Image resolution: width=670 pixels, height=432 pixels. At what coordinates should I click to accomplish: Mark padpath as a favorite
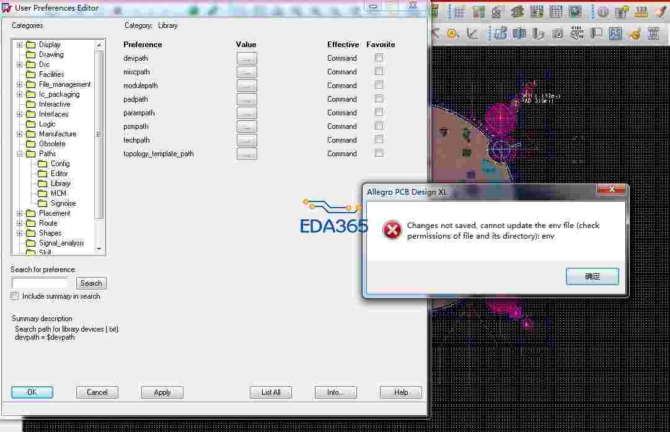click(x=379, y=99)
